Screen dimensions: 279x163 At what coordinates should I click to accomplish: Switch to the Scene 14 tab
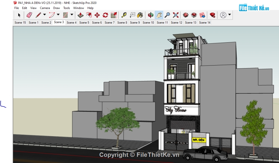tap(205, 23)
